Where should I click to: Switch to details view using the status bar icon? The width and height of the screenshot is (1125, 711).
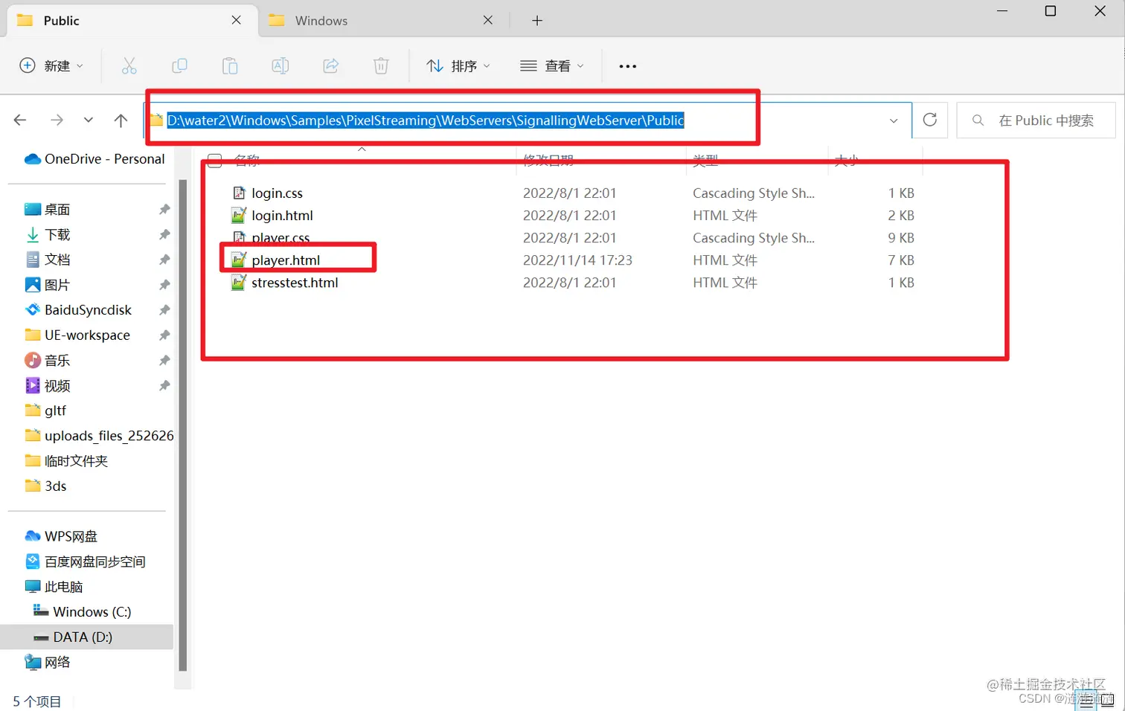click(1087, 700)
